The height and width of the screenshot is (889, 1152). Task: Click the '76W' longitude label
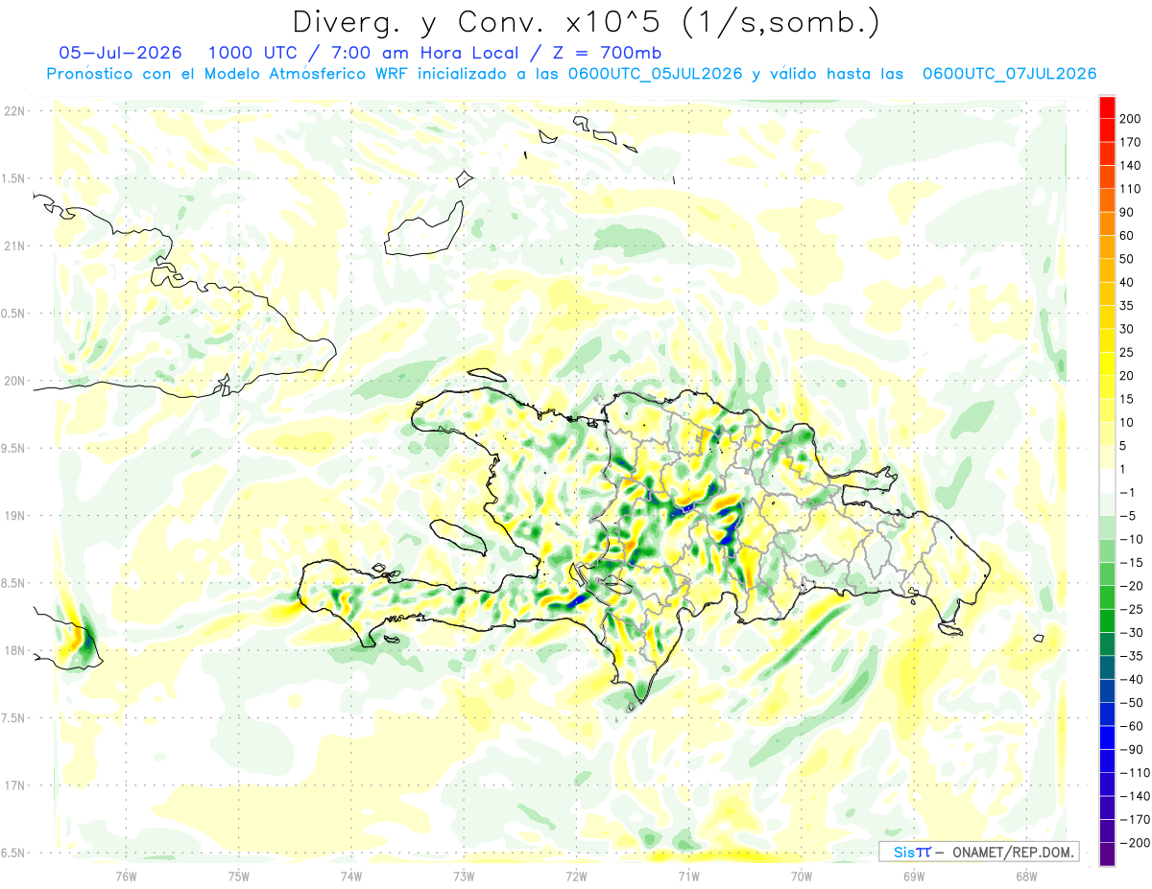coord(126,876)
